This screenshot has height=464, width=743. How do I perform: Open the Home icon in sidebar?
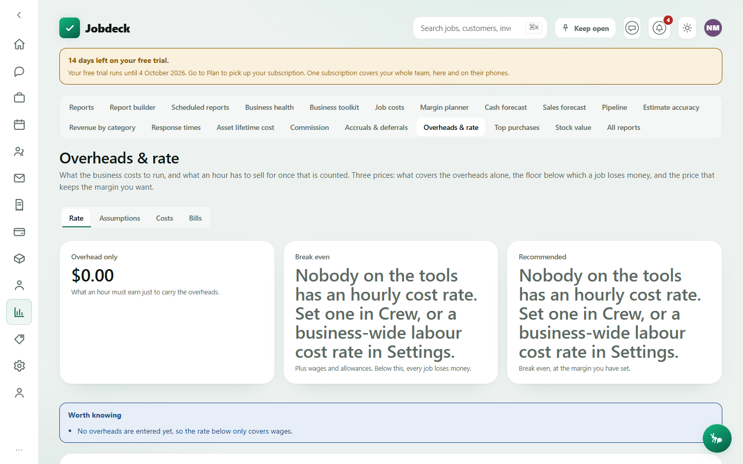click(19, 44)
